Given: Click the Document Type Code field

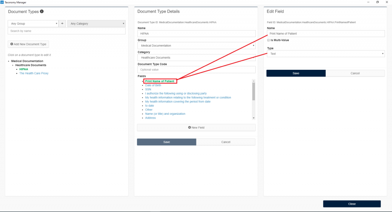Looking at the screenshot, I should click(196, 69).
